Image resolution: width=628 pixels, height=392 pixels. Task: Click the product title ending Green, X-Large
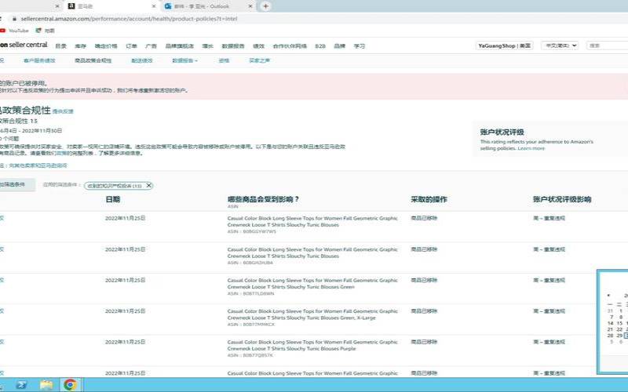click(312, 314)
